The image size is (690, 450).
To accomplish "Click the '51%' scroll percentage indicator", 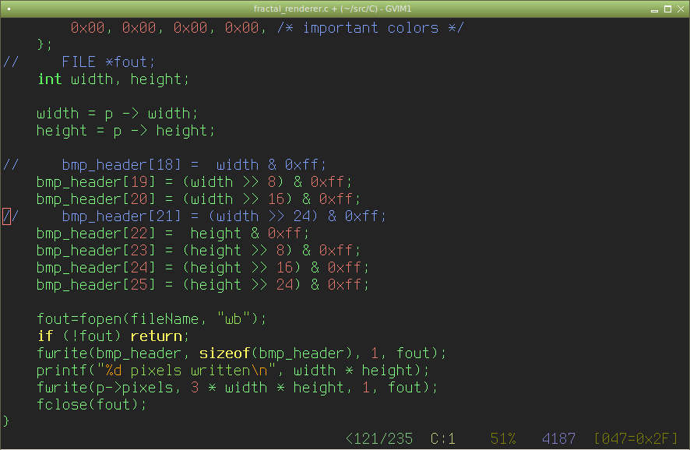I will point(503,438).
